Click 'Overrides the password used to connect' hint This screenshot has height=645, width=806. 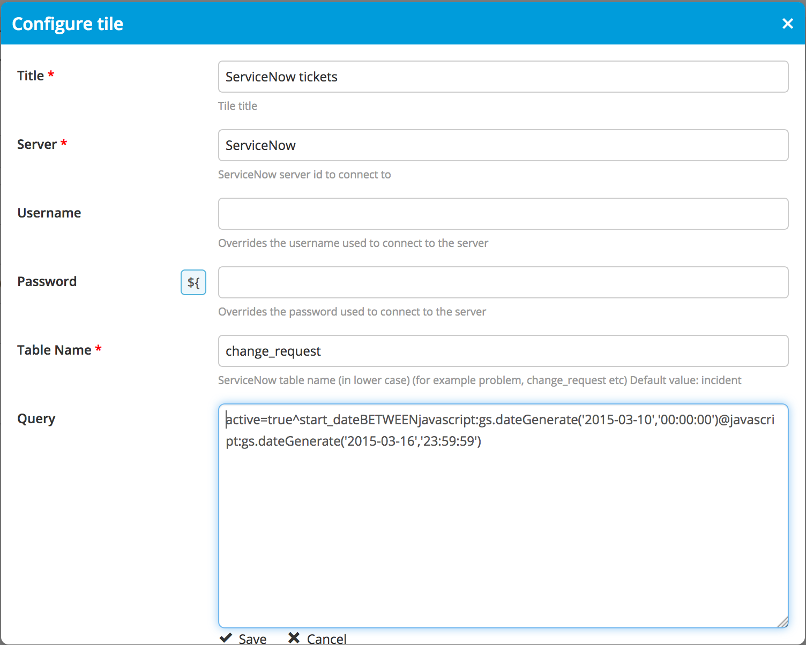pos(352,312)
